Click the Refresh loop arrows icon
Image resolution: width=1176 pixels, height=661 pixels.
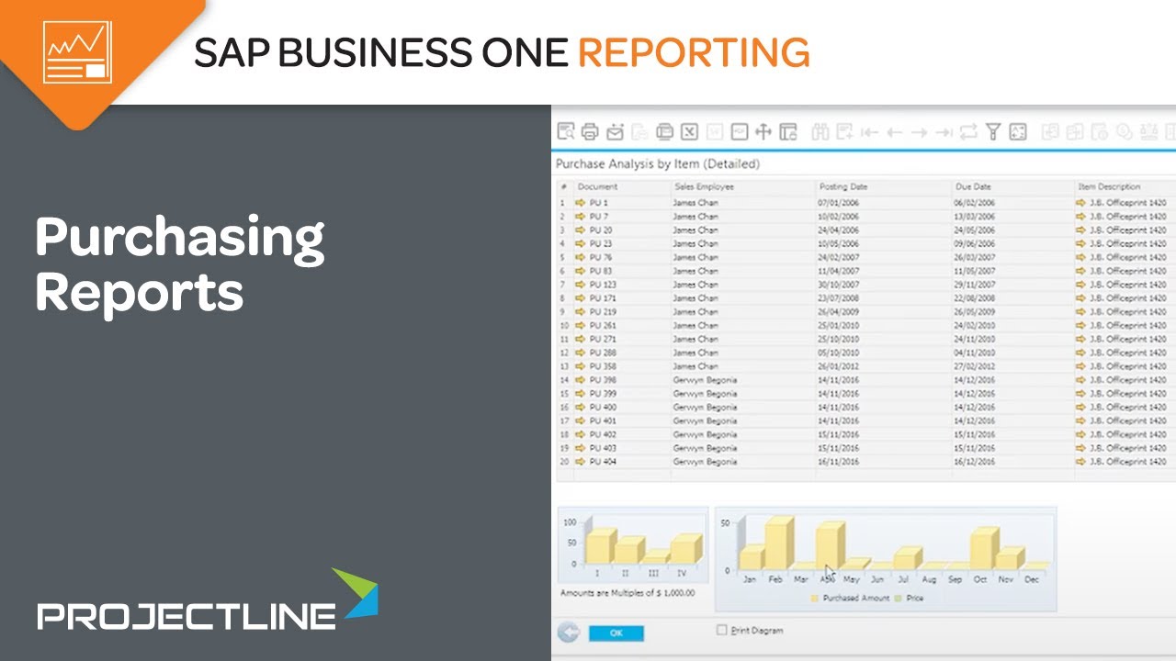pyautogui.click(x=968, y=132)
